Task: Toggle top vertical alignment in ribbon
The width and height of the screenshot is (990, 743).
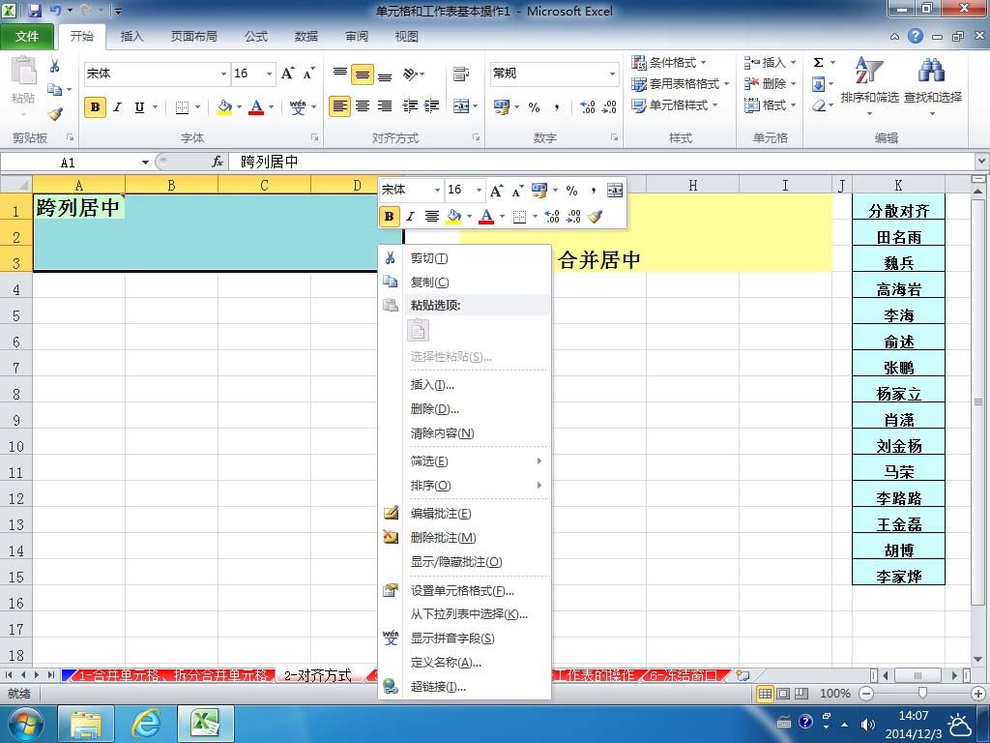Action: (x=339, y=74)
